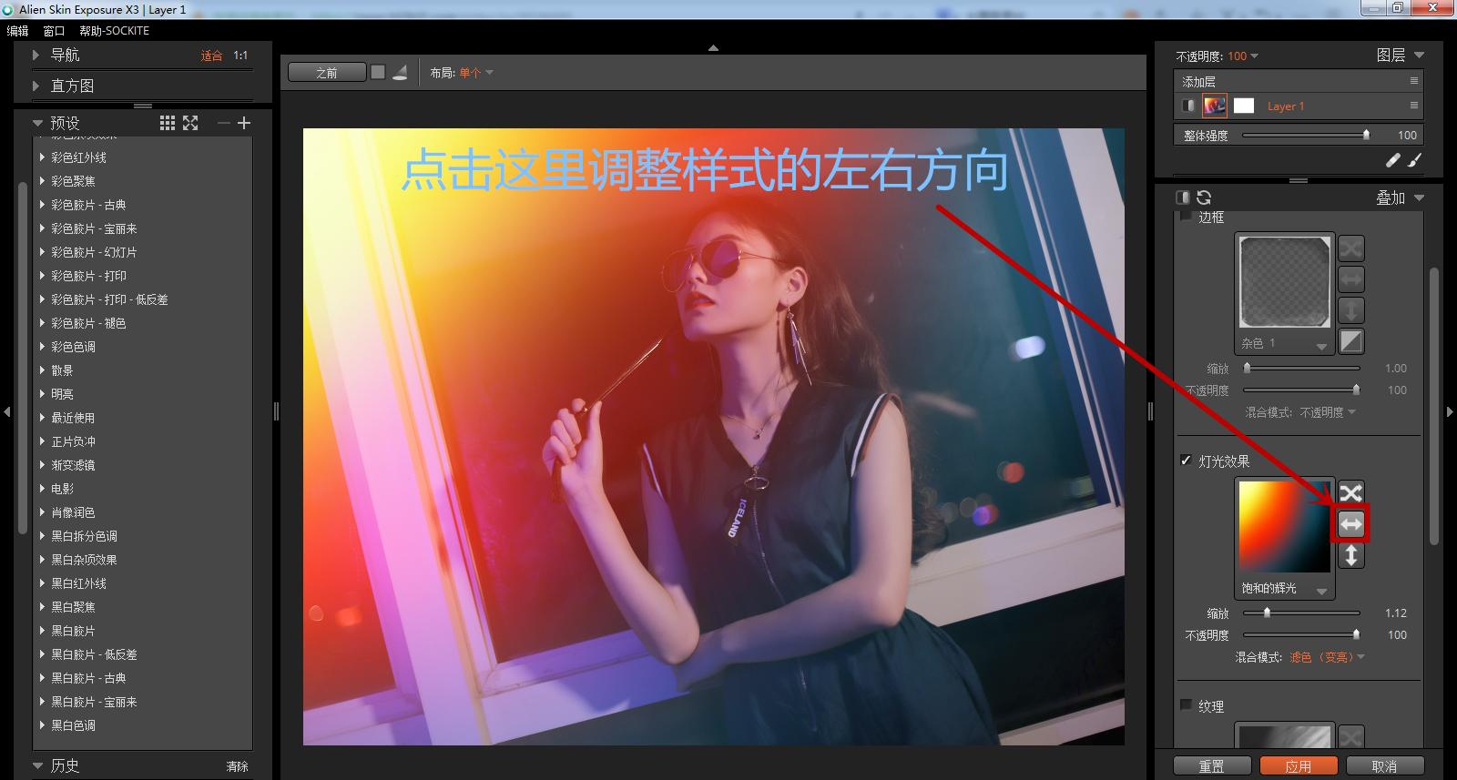Set zoom to 1:1
The image size is (1457, 780).
tap(240, 56)
